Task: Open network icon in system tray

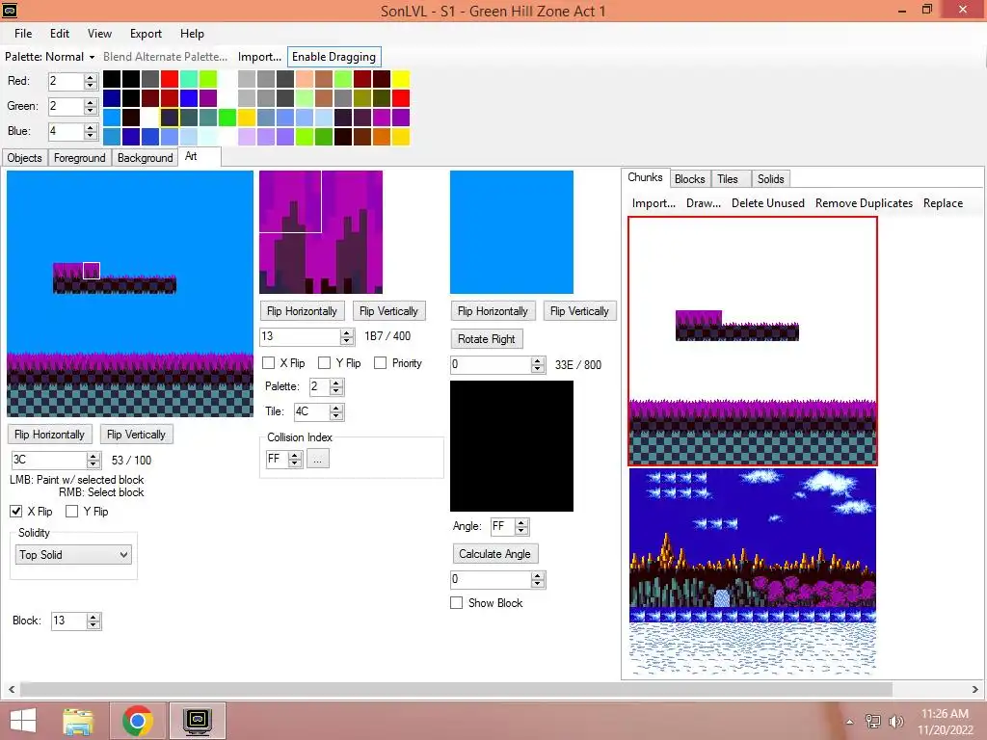Action: (873, 721)
